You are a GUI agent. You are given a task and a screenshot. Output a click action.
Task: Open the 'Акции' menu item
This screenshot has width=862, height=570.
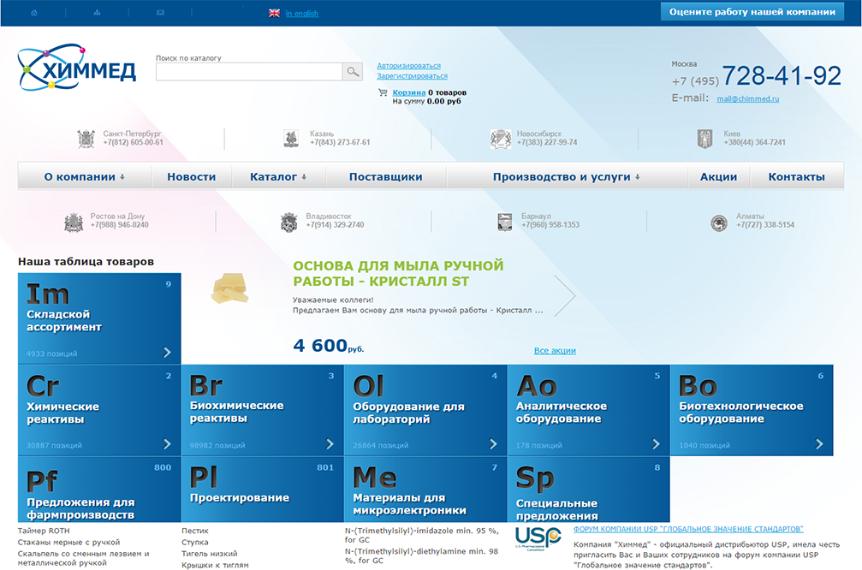(x=718, y=176)
